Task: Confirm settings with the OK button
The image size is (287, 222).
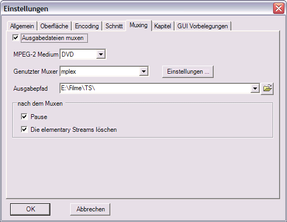Action: point(30,209)
